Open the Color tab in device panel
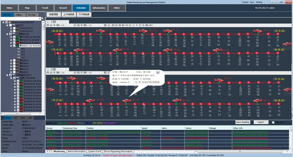The height and width of the screenshot is (157, 293). tap(23, 117)
